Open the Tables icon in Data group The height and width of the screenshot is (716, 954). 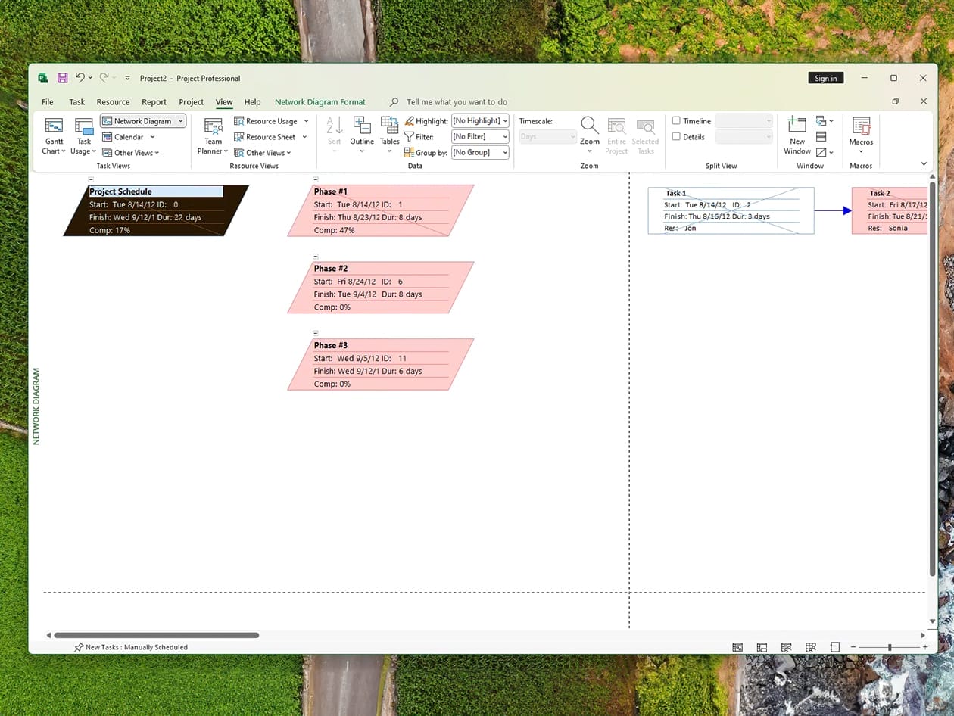(389, 126)
